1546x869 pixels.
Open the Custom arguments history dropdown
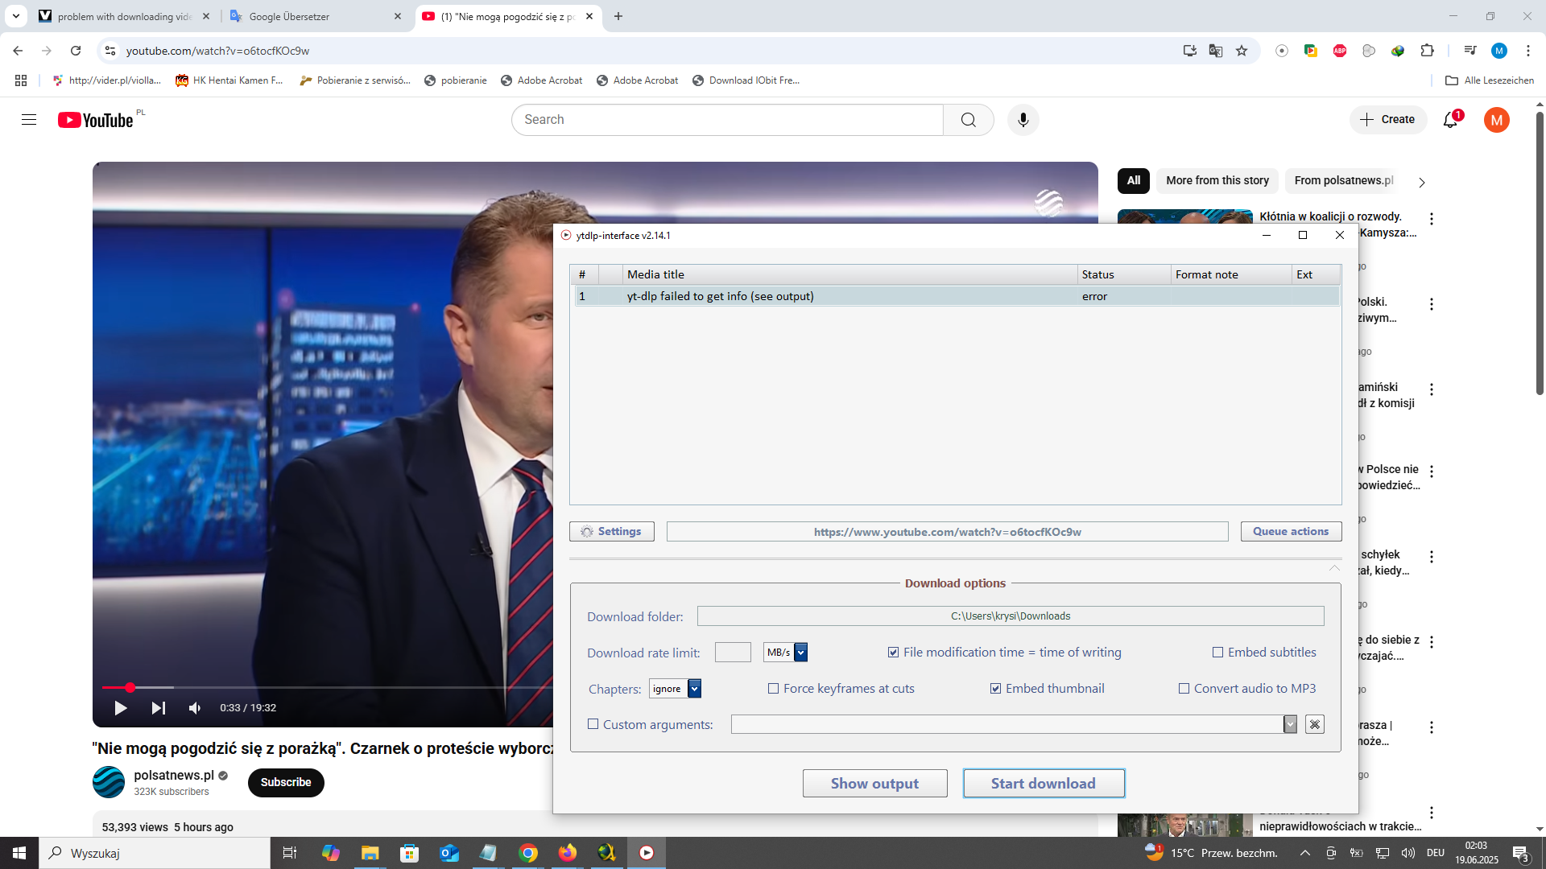tap(1290, 724)
